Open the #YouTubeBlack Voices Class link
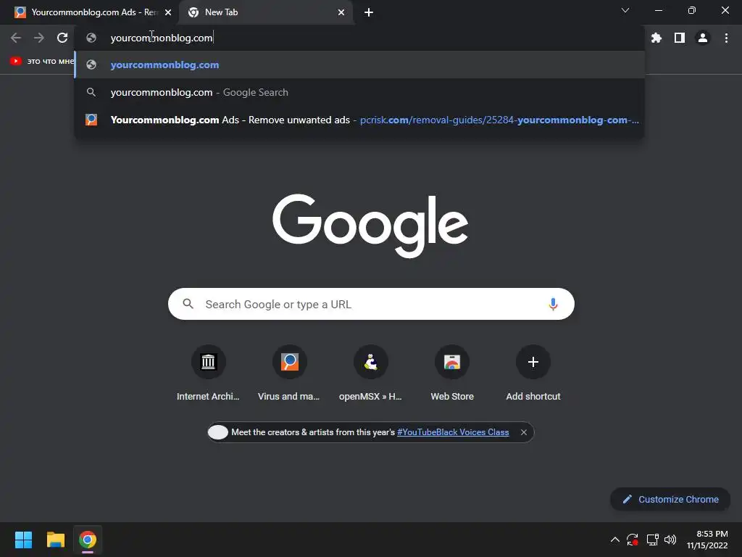The width and height of the screenshot is (742, 557). tap(453, 432)
